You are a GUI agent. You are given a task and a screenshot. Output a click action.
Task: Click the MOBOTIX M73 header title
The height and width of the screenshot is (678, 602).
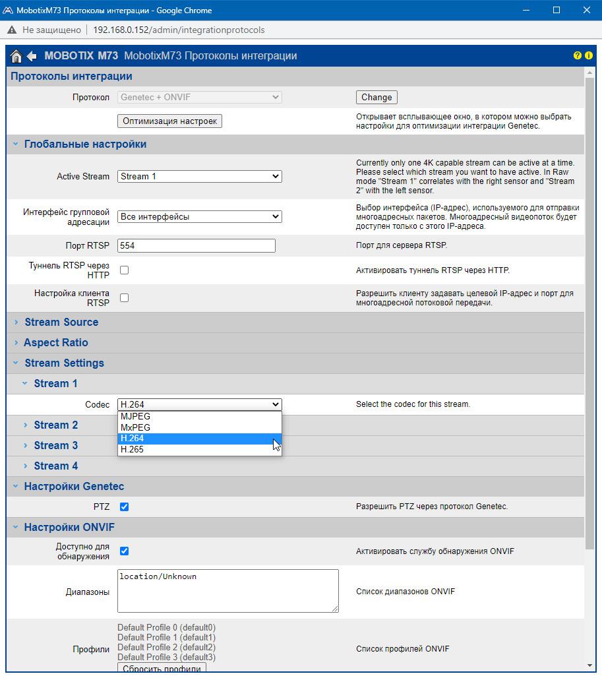click(x=81, y=56)
